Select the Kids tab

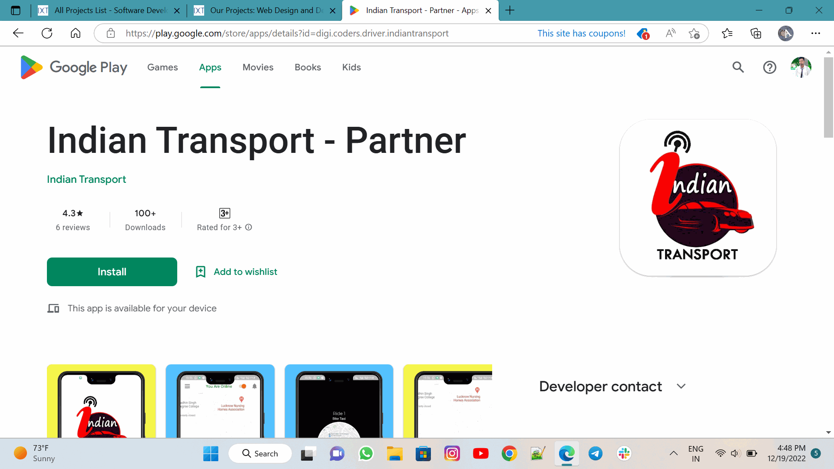[351, 67]
